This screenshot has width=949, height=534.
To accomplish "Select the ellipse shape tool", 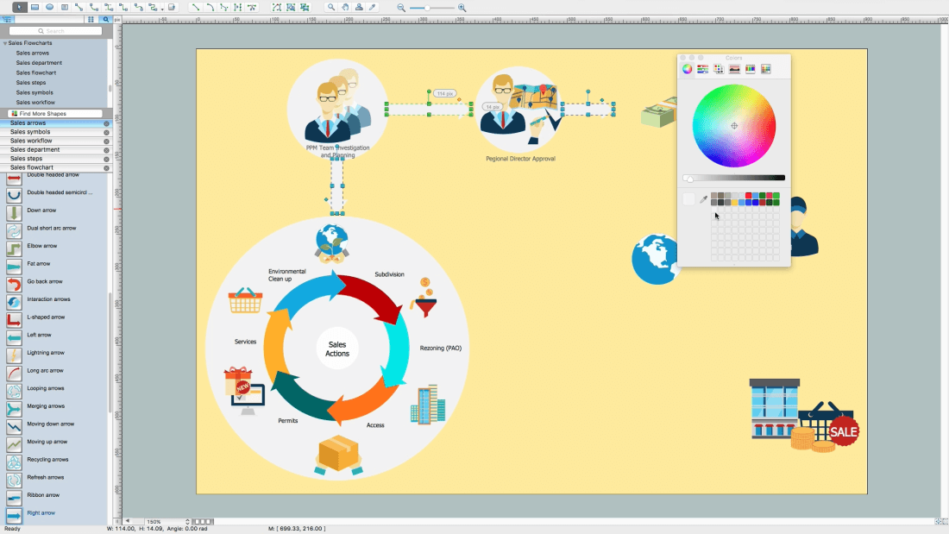I will [50, 7].
